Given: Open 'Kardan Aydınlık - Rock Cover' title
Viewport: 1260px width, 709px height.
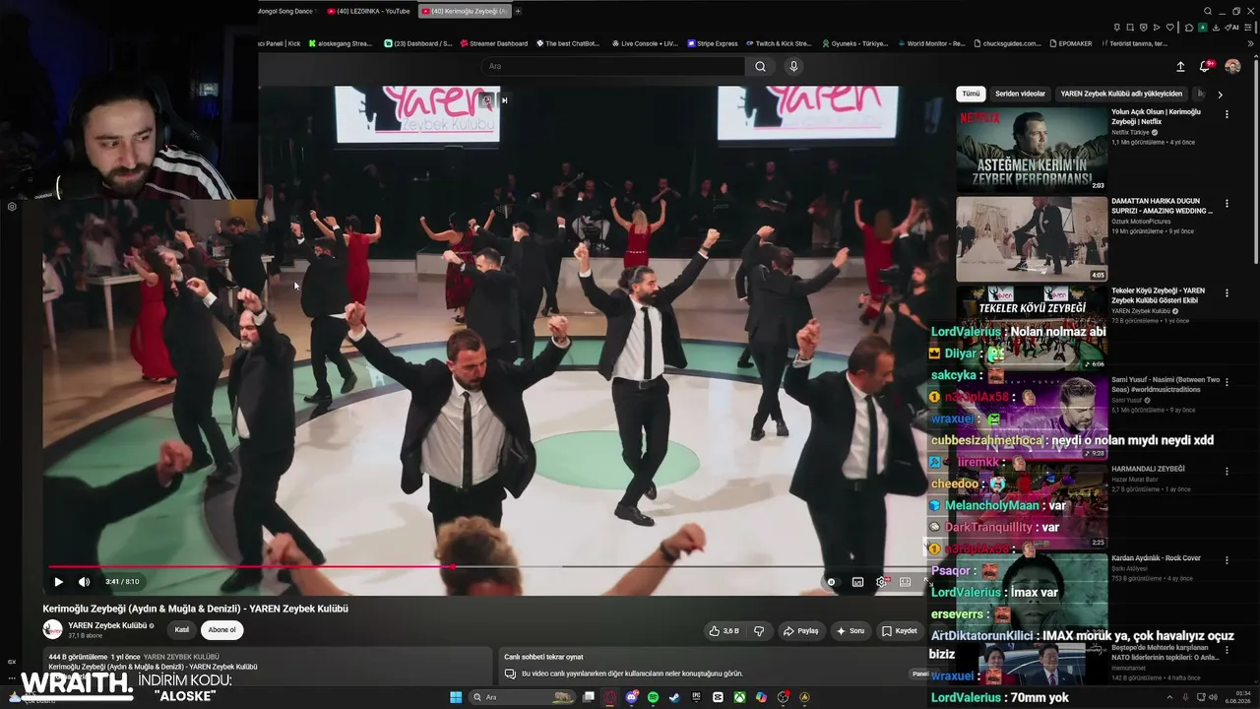Looking at the screenshot, I should (x=1156, y=558).
